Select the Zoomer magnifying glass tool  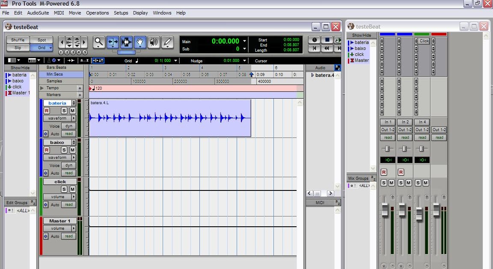[99, 42]
